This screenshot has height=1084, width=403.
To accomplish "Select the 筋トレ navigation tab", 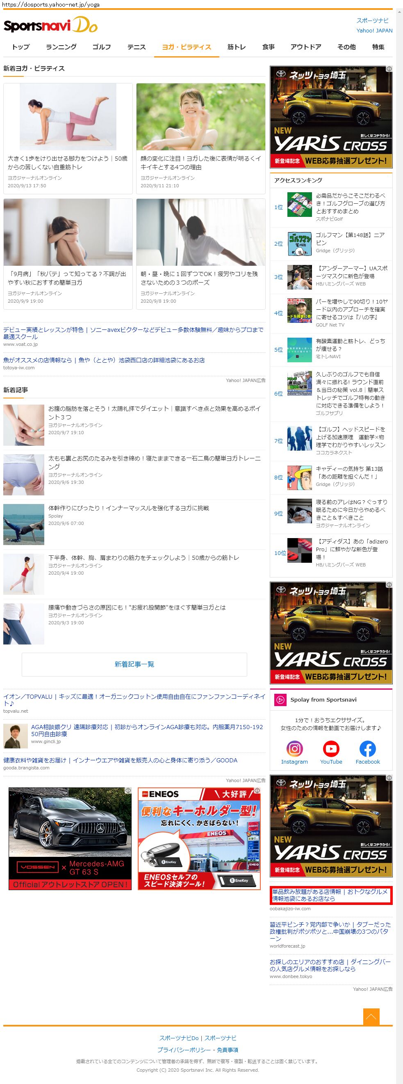I will (x=236, y=47).
